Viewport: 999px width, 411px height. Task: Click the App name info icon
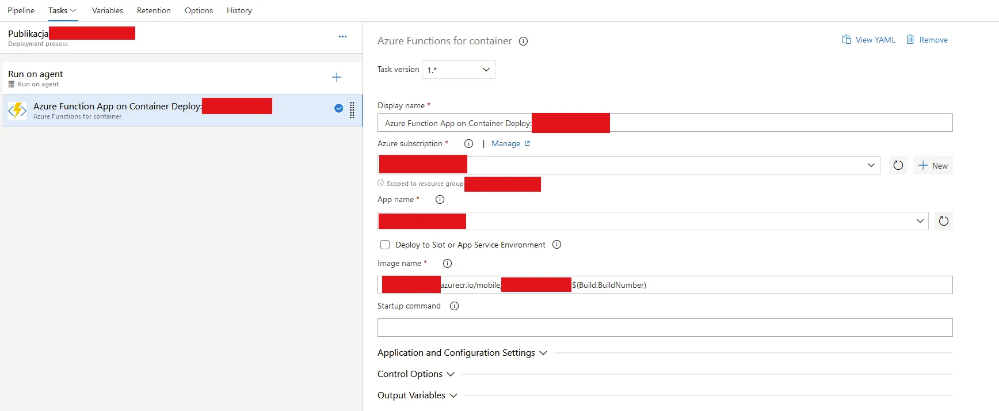pos(440,200)
